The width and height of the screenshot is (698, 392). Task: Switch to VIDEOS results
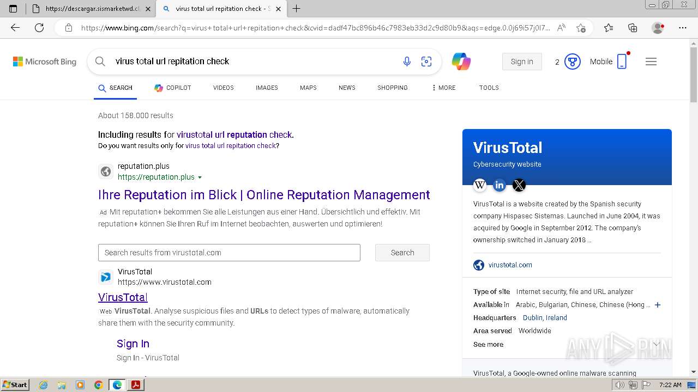[224, 88]
